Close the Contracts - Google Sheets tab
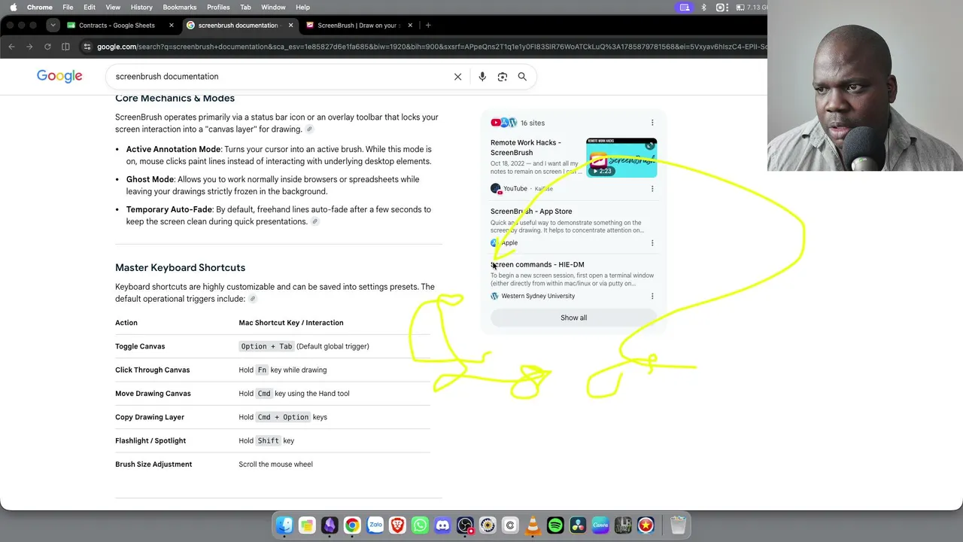Screen dimensions: 963x542 point(171,25)
